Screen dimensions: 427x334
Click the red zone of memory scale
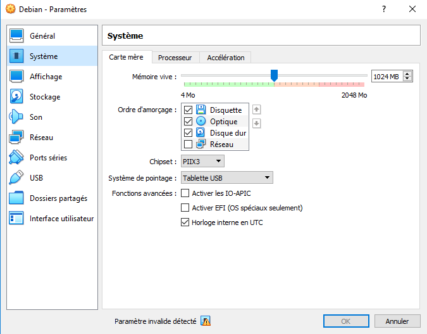tap(342, 84)
